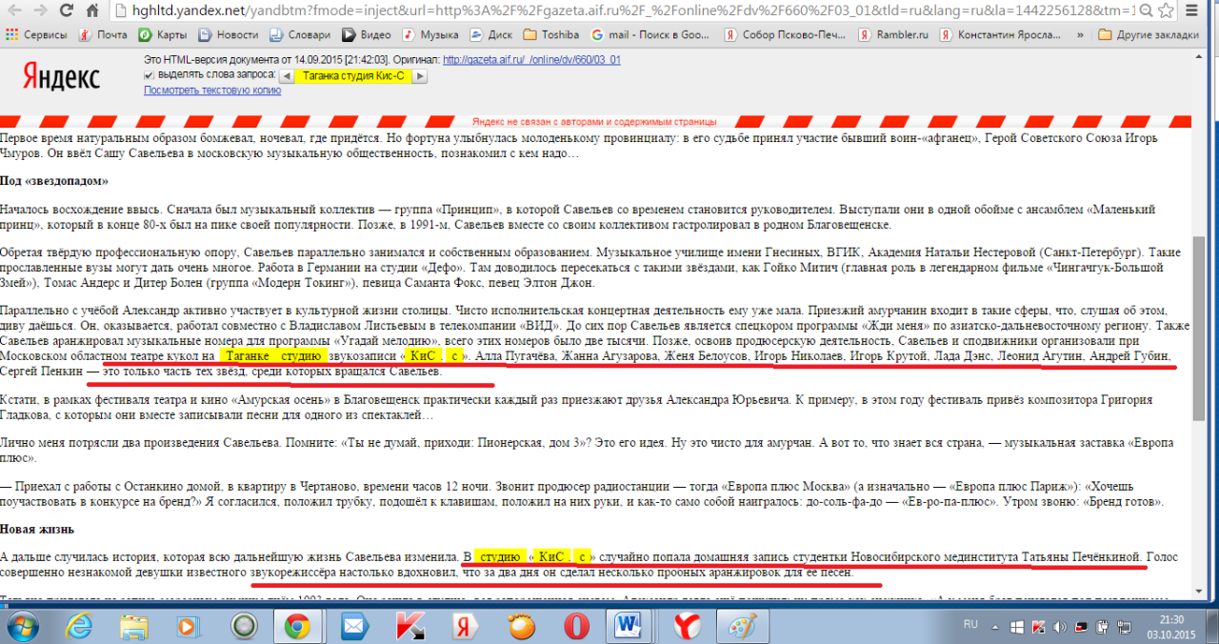Open the Собор Псково-Печ... bookmark
This screenshot has width=1219, height=644.
[x=785, y=34]
